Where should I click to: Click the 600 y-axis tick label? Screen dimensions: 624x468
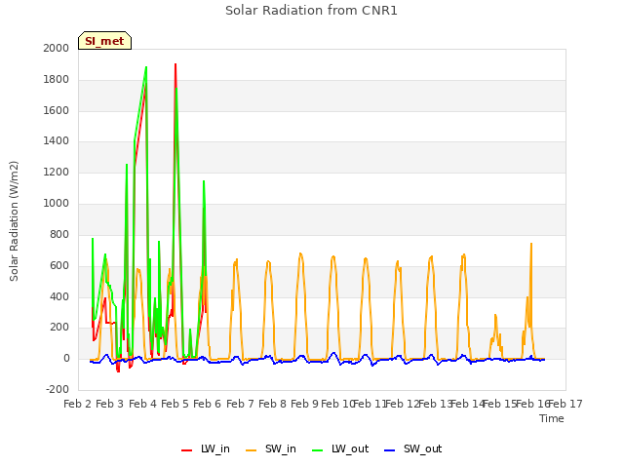coord(59,266)
